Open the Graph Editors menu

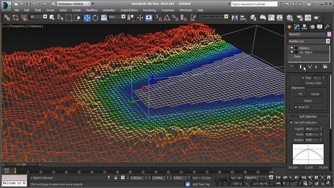click(x=129, y=10)
